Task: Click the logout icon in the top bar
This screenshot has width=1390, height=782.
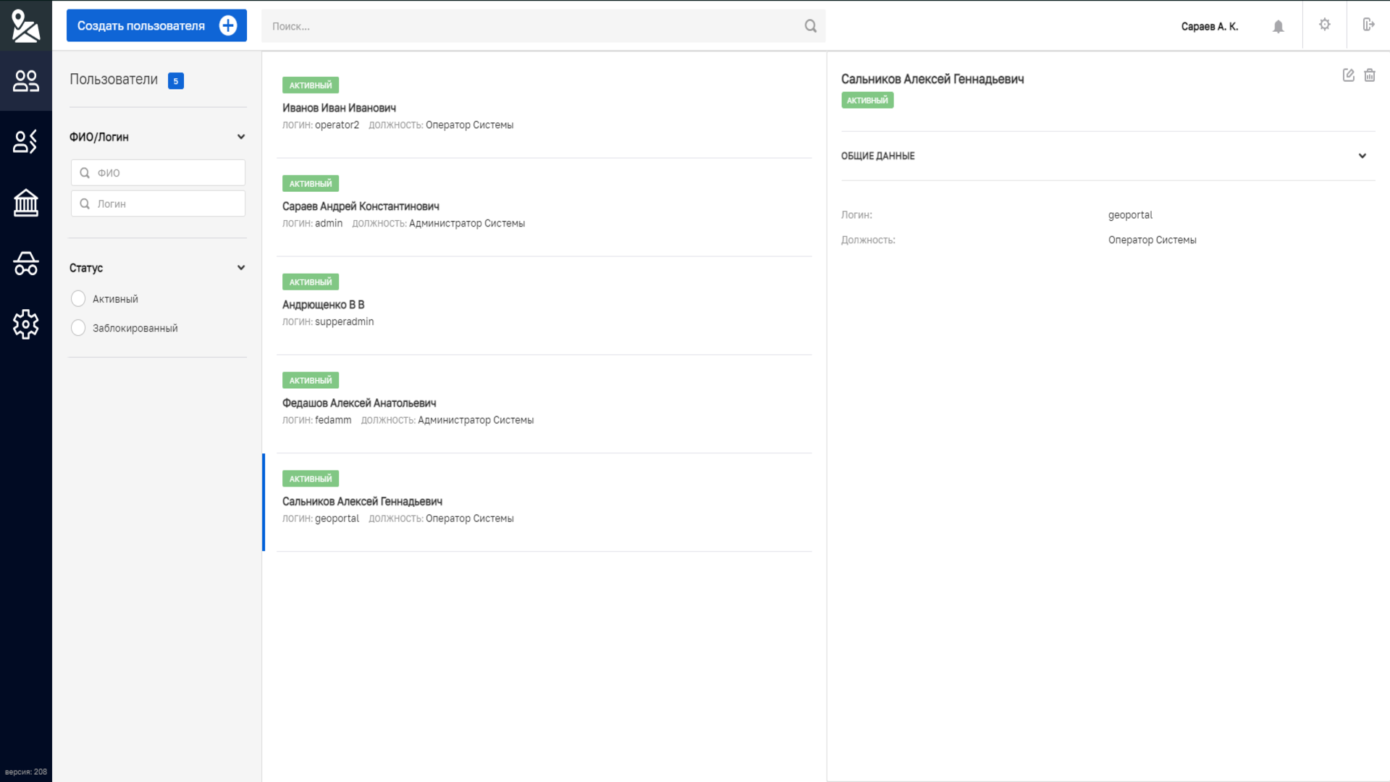Action: (1368, 25)
